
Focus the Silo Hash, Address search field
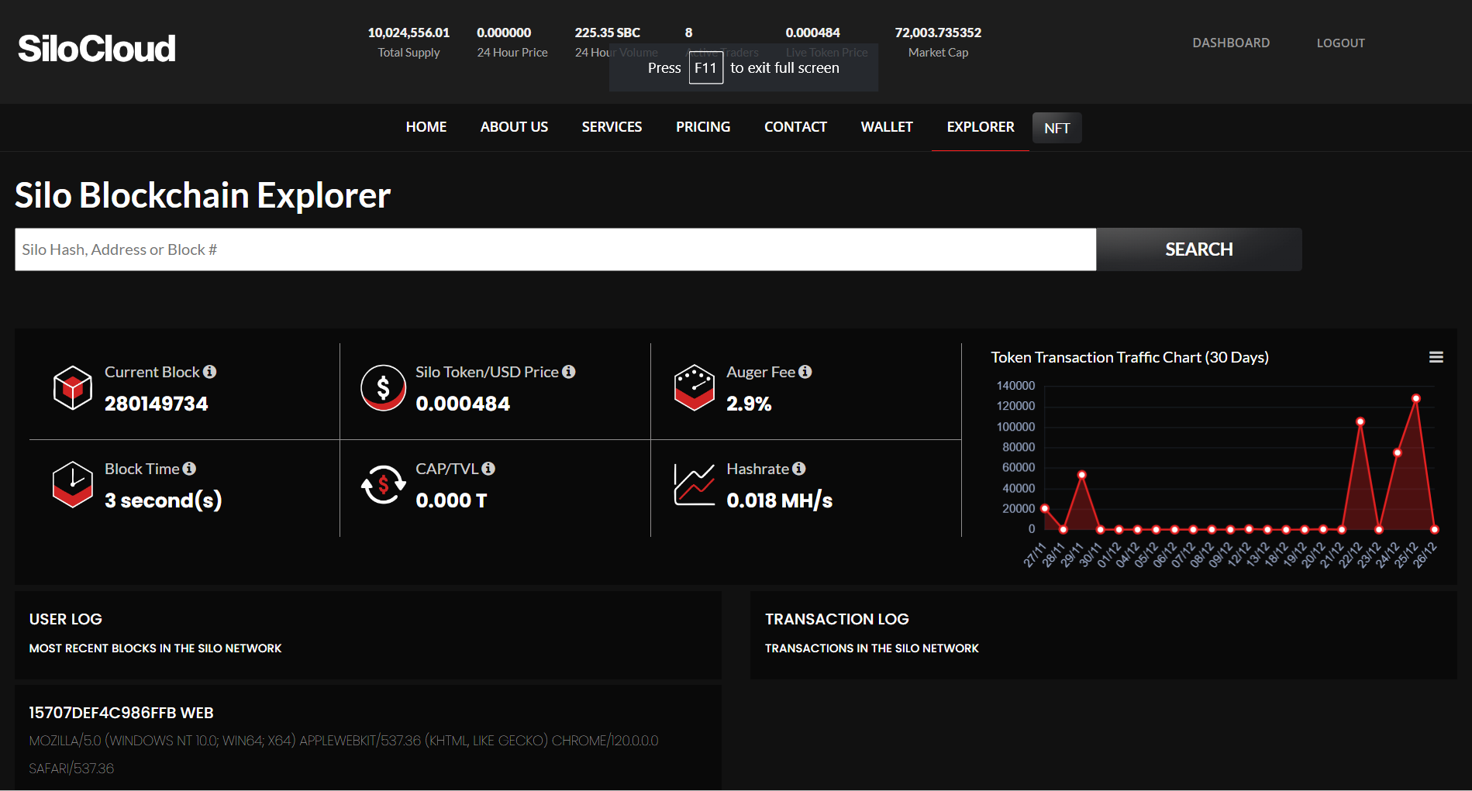pos(555,249)
